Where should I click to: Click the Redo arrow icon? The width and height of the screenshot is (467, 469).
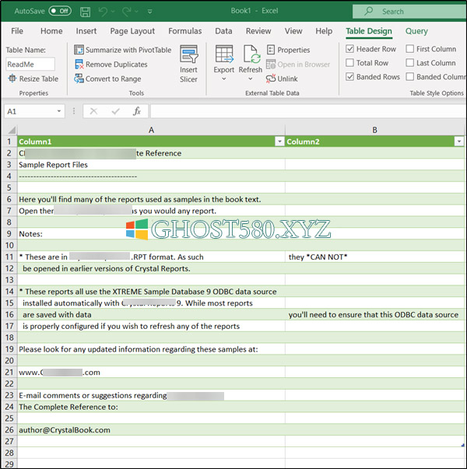click(x=127, y=12)
